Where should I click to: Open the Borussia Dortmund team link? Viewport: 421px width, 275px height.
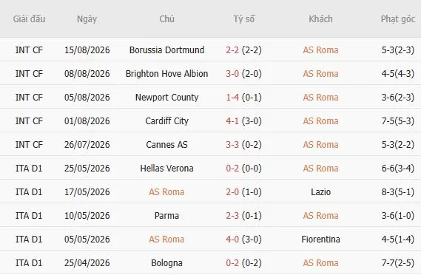pos(166,50)
